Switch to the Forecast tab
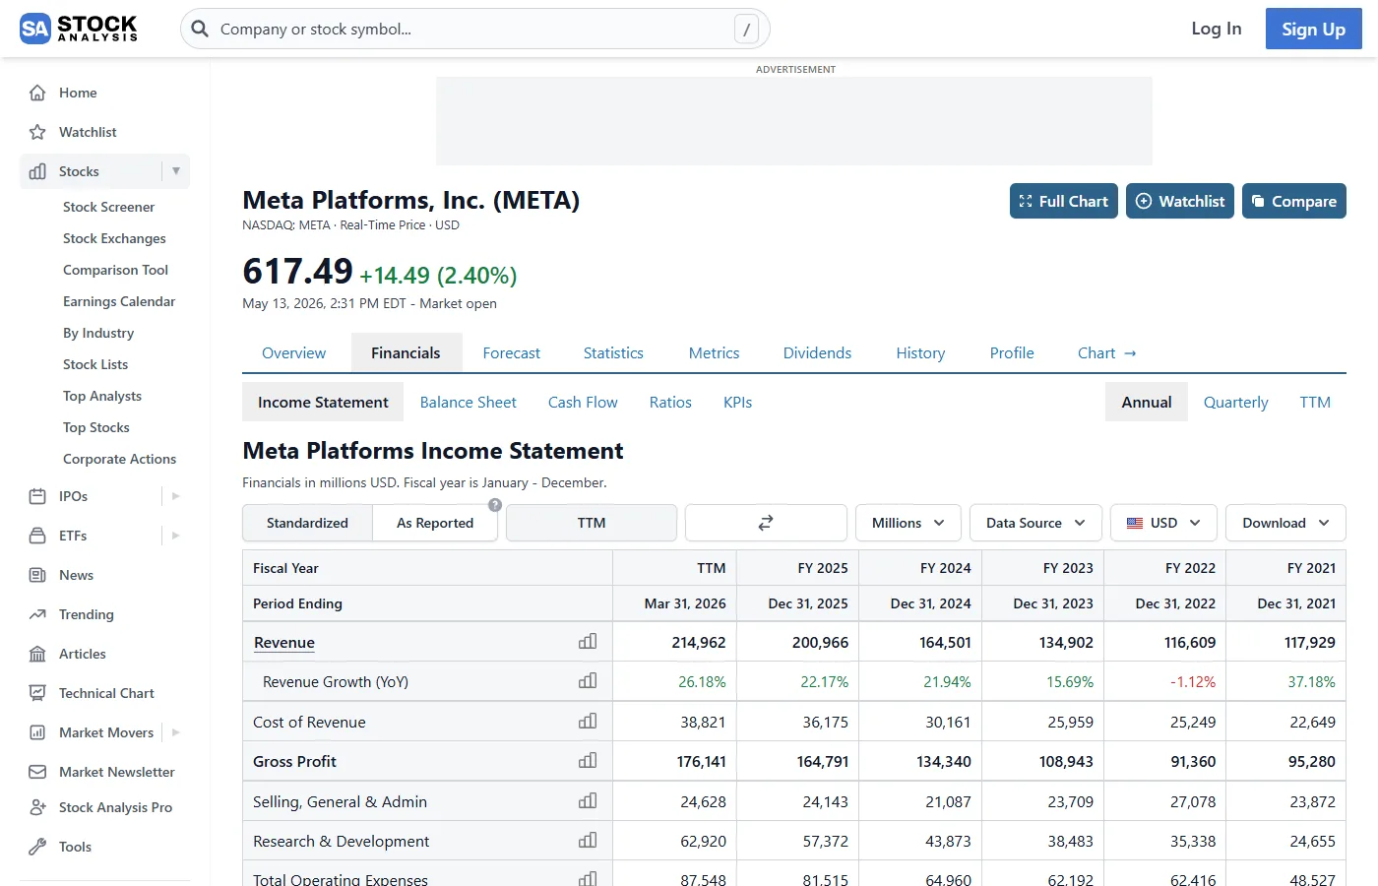The height and width of the screenshot is (886, 1378). click(x=512, y=352)
